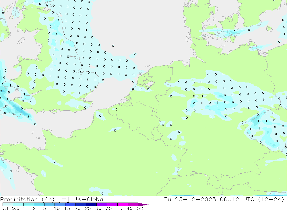The image size is (287, 210).
Task: Click the date text 'Tu 23-12-2025'
Action: click(x=190, y=199)
